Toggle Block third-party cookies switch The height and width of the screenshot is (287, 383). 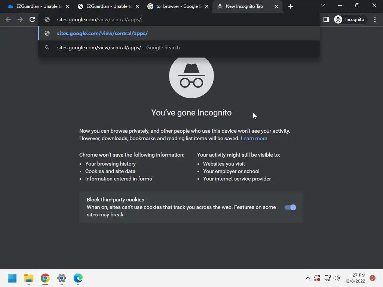(x=290, y=207)
